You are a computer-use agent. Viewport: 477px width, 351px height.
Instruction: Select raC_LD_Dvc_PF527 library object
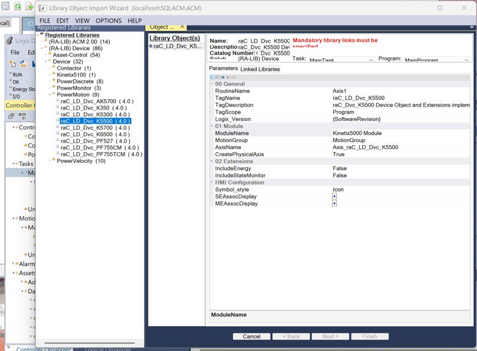(x=95, y=141)
